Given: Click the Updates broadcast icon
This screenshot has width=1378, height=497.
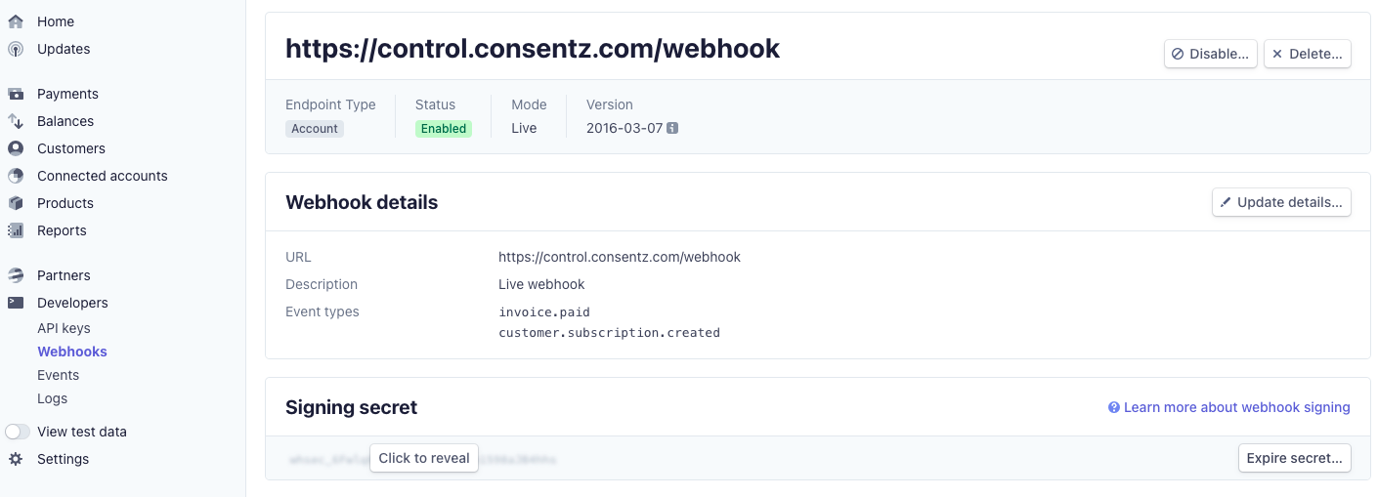Looking at the screenshot, I should pyautogui.click(x=16, y=49).
